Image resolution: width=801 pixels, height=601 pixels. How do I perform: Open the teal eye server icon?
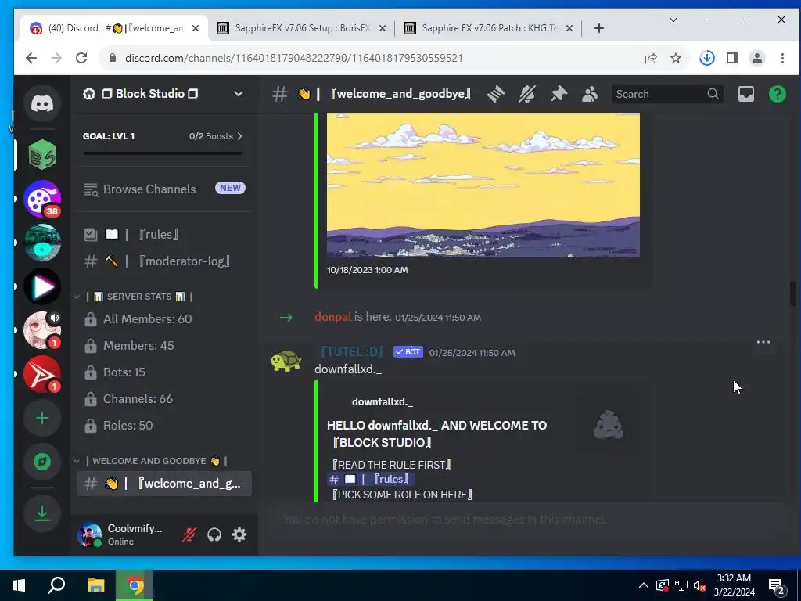point(42,243)
